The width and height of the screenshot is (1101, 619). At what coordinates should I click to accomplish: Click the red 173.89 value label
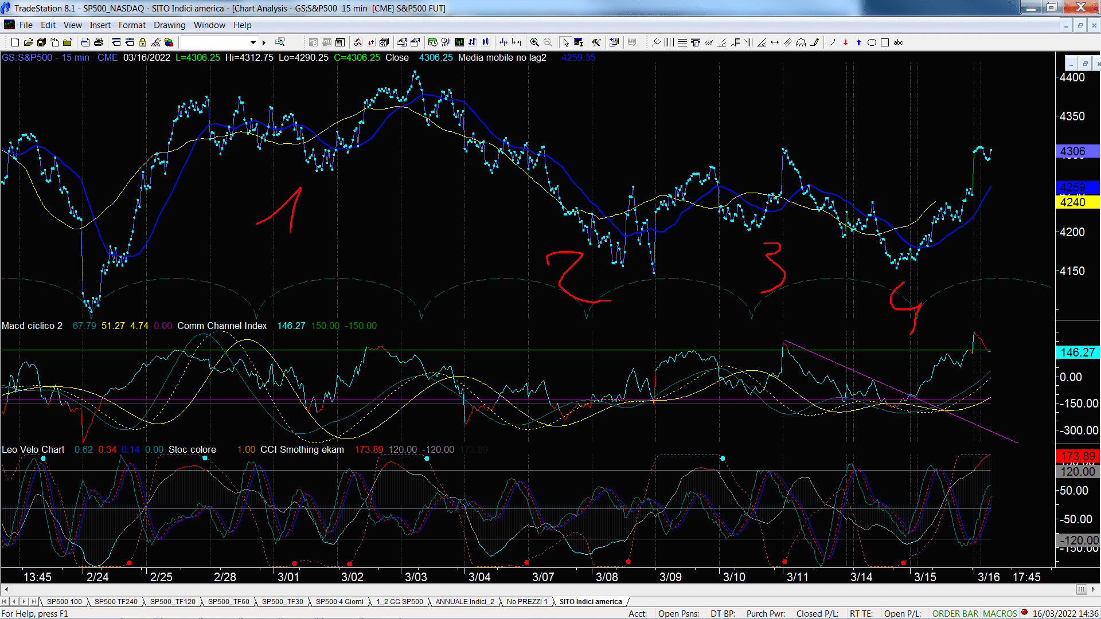tap(1077, 456)
